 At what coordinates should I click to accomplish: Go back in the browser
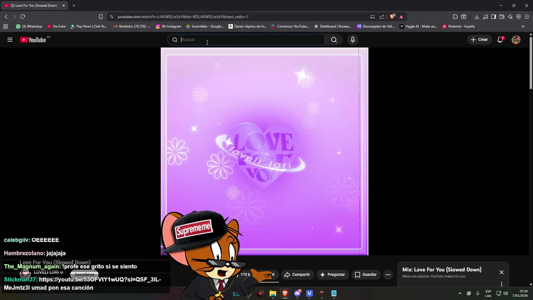6,17
